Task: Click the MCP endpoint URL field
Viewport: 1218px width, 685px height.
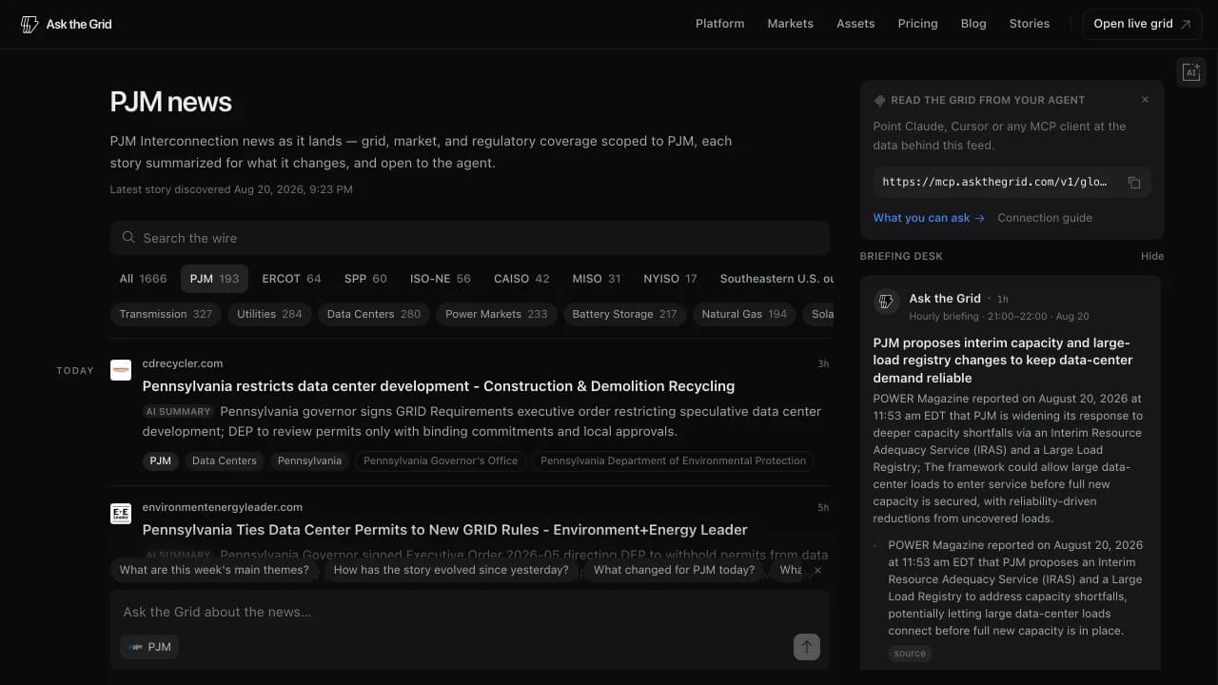Action: coord(1012,183)
